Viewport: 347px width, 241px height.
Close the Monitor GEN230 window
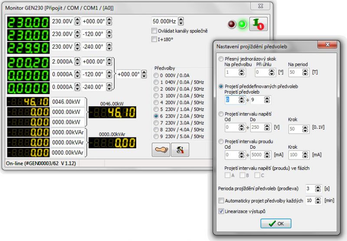point(260,6)
